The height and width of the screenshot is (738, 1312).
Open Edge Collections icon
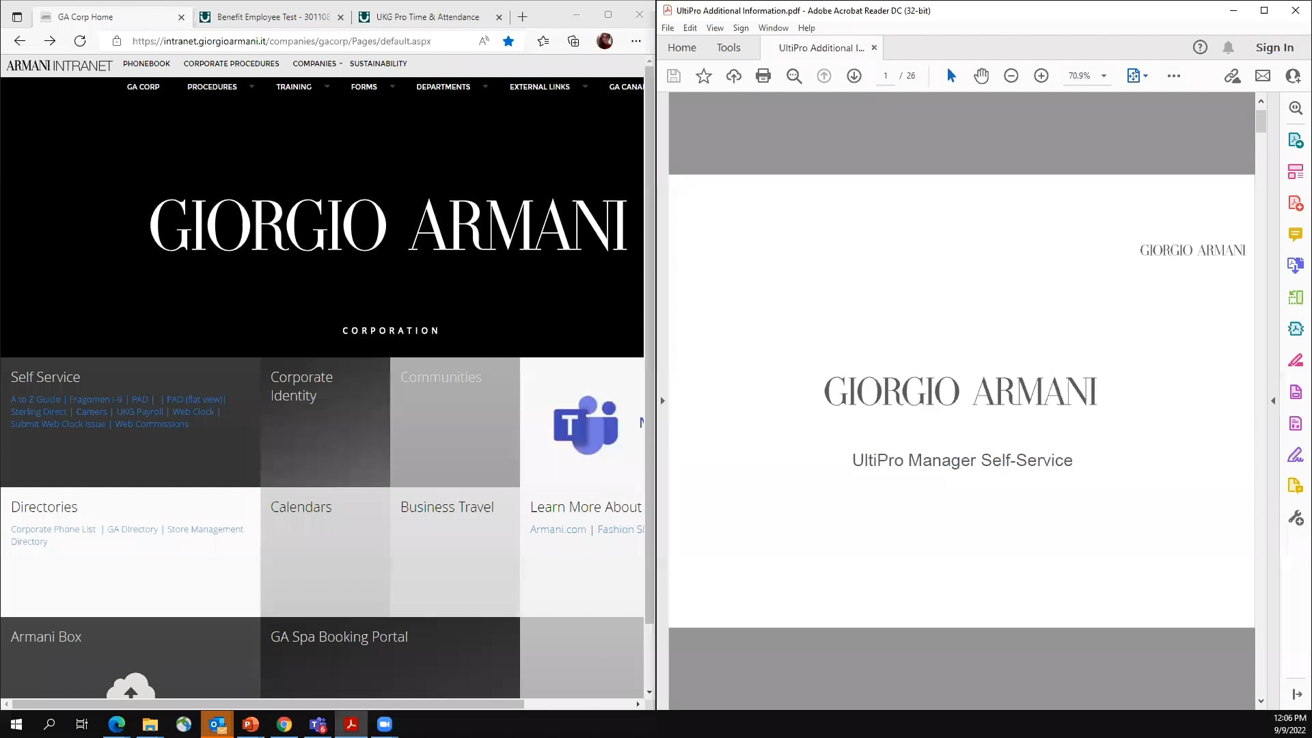tap(573, 41)
